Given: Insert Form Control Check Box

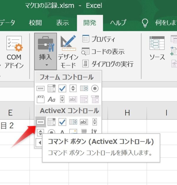Looking at the screenshot, I should (x=62, y=88).
